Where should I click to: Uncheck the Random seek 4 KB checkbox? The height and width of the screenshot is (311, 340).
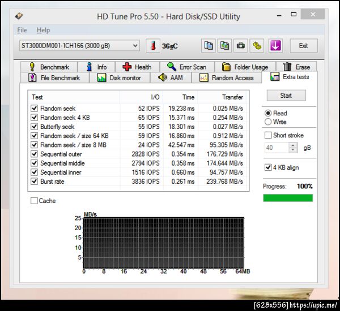tap(34, 117)
